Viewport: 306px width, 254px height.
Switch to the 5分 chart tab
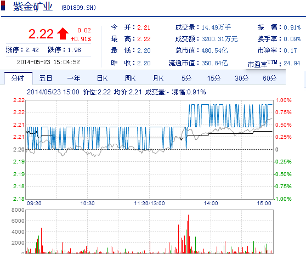pos(186,78)
